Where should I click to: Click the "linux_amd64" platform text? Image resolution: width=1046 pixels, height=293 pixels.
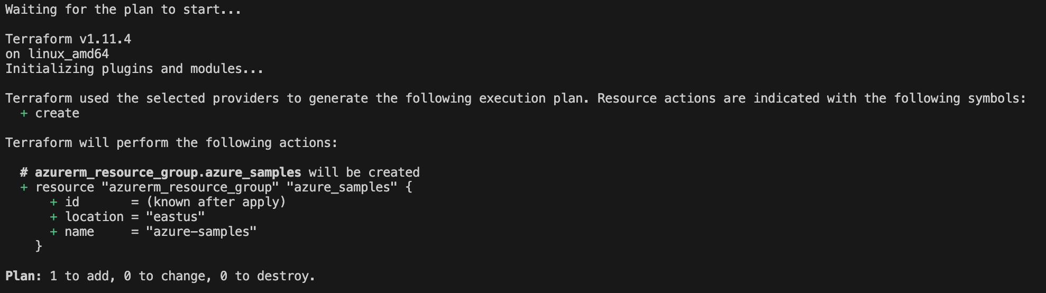69,54
